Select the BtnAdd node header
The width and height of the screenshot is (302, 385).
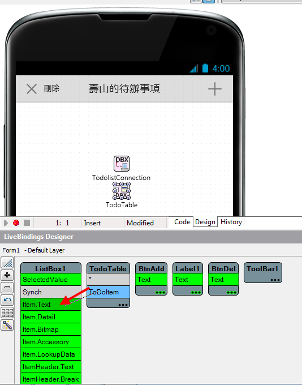pos(151,268)
